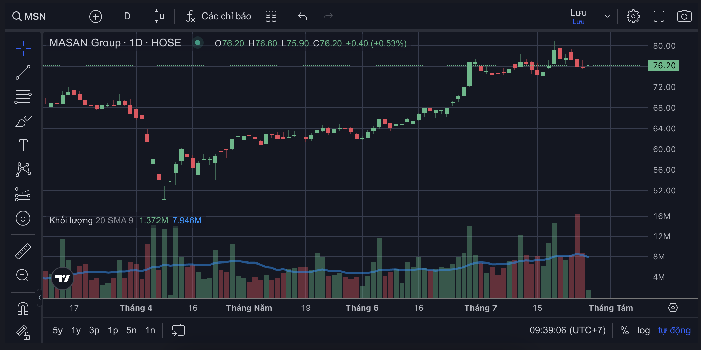Take a chart snapshot with camera
The width and height of the screenshot is (701, 350).
(x=684, y=16)
